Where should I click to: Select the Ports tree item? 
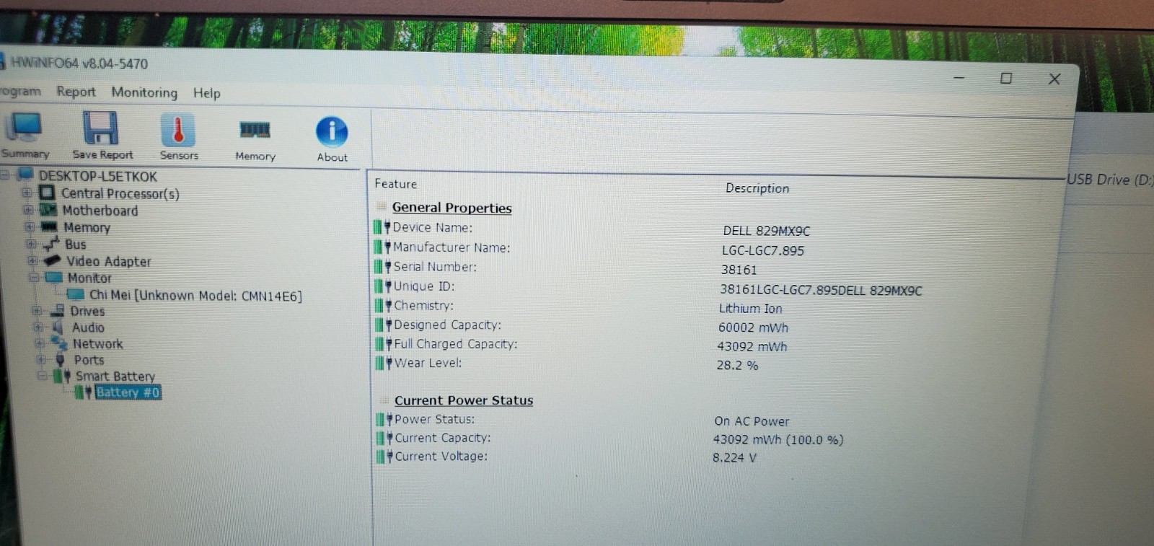point(89,360)
